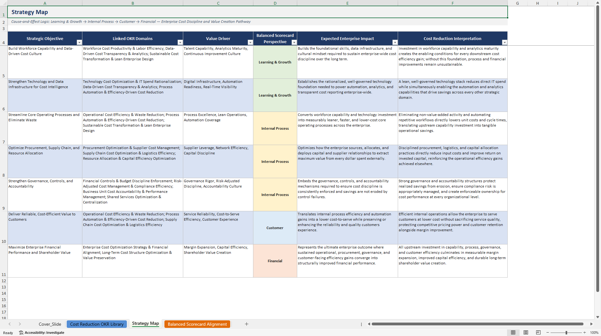The height and width of the screenshot is (336, 601).
Task: Select column A header
Action: (45, 3)
